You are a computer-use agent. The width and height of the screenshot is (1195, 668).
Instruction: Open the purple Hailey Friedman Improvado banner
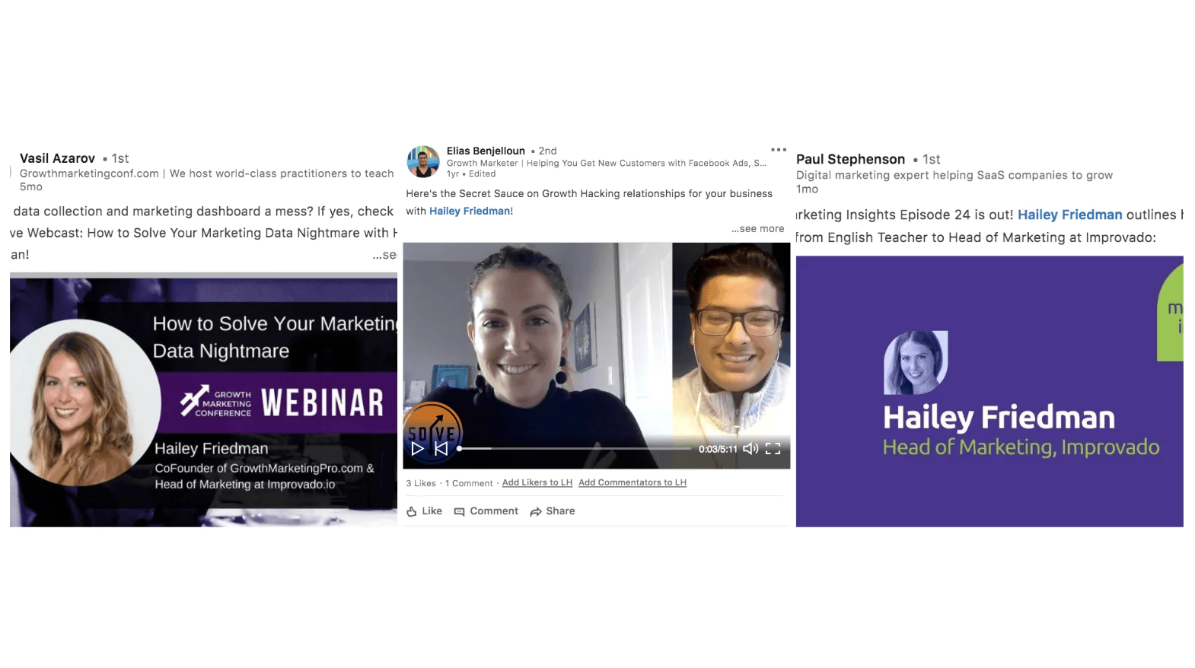989,391
